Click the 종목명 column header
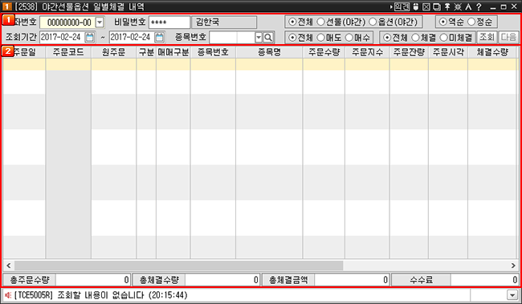The width and height of the screenshot is (522, 304). 269,52
